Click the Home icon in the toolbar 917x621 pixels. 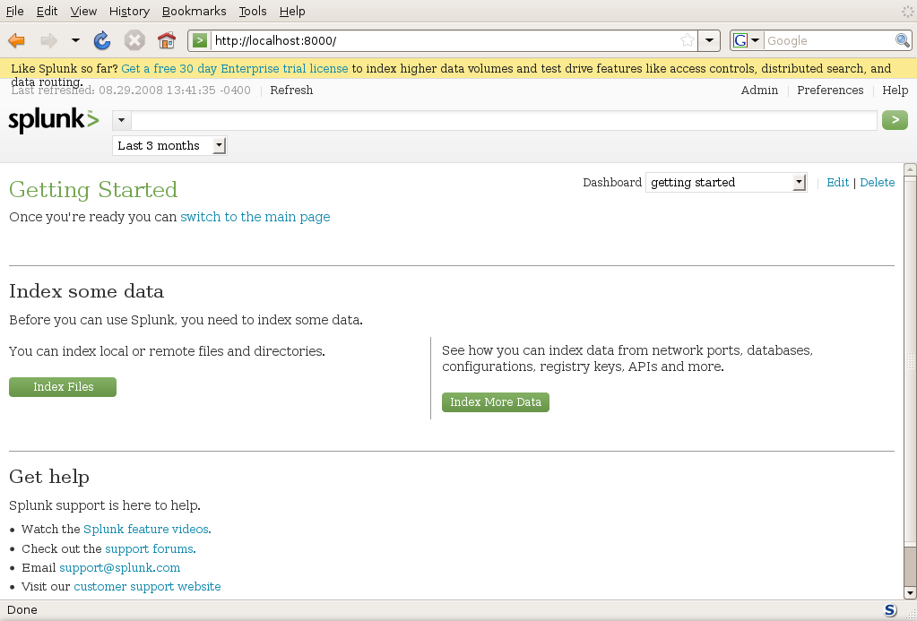(167, 40)
